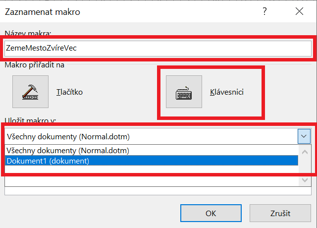
Task: Click the macro name field containing ZemeMestoZvíreVec
Action: click(158, 48)
